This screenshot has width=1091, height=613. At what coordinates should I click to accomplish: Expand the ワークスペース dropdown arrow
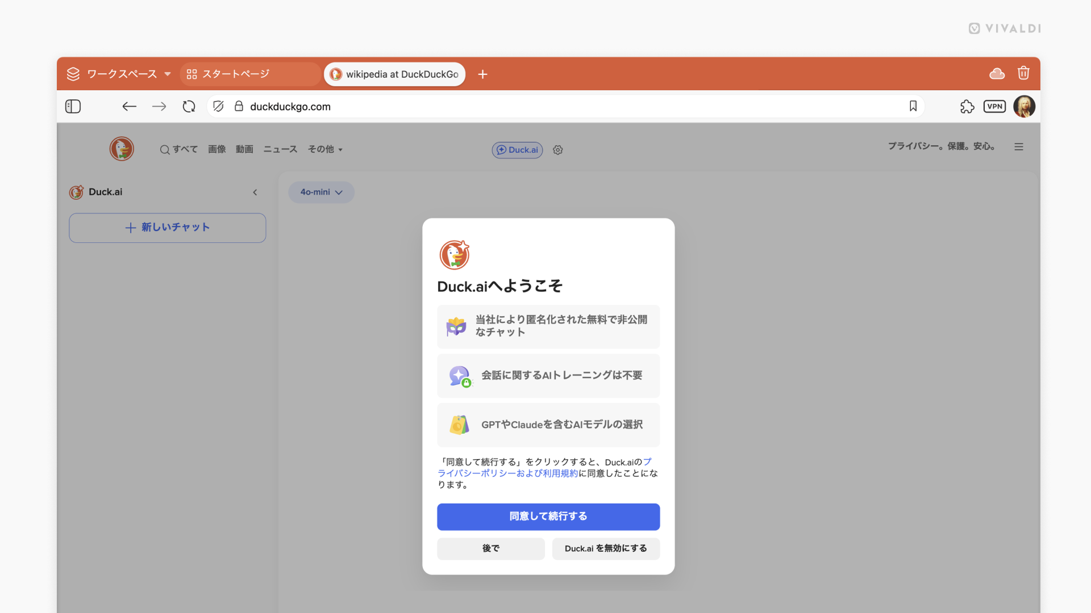click(x=168, y=74)
